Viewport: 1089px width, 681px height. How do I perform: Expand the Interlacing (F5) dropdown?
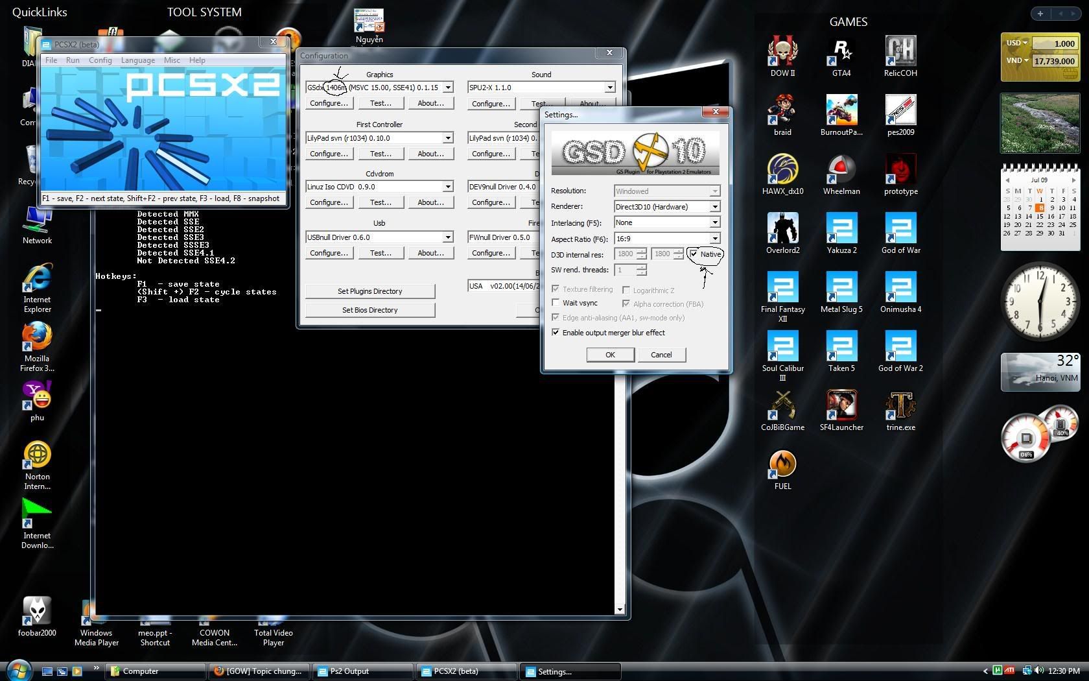pos(714,222)
